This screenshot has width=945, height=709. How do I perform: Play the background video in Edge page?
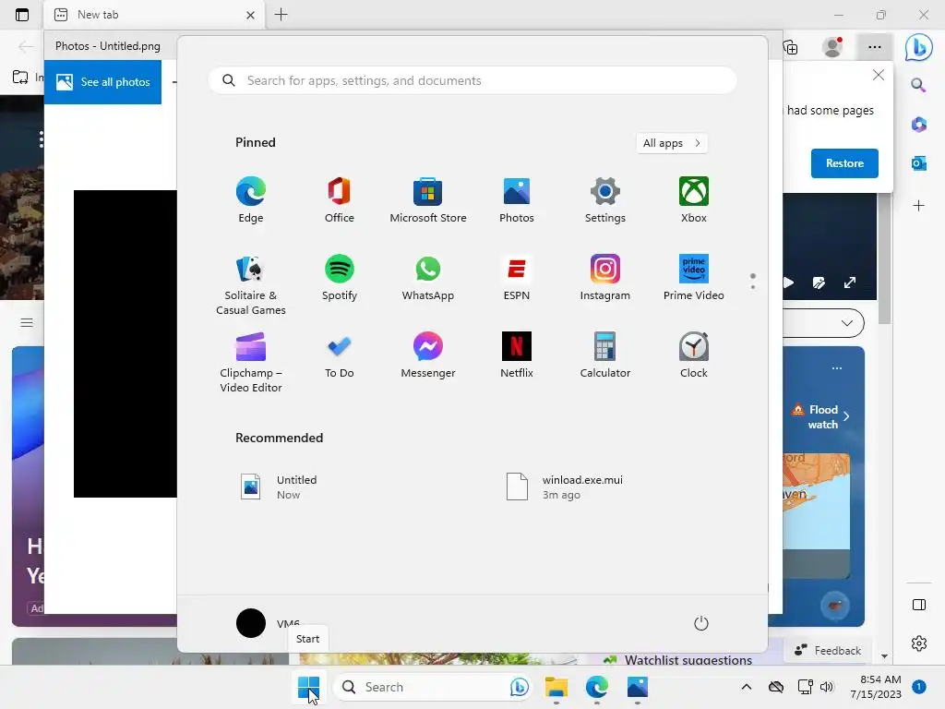point(788,282)
